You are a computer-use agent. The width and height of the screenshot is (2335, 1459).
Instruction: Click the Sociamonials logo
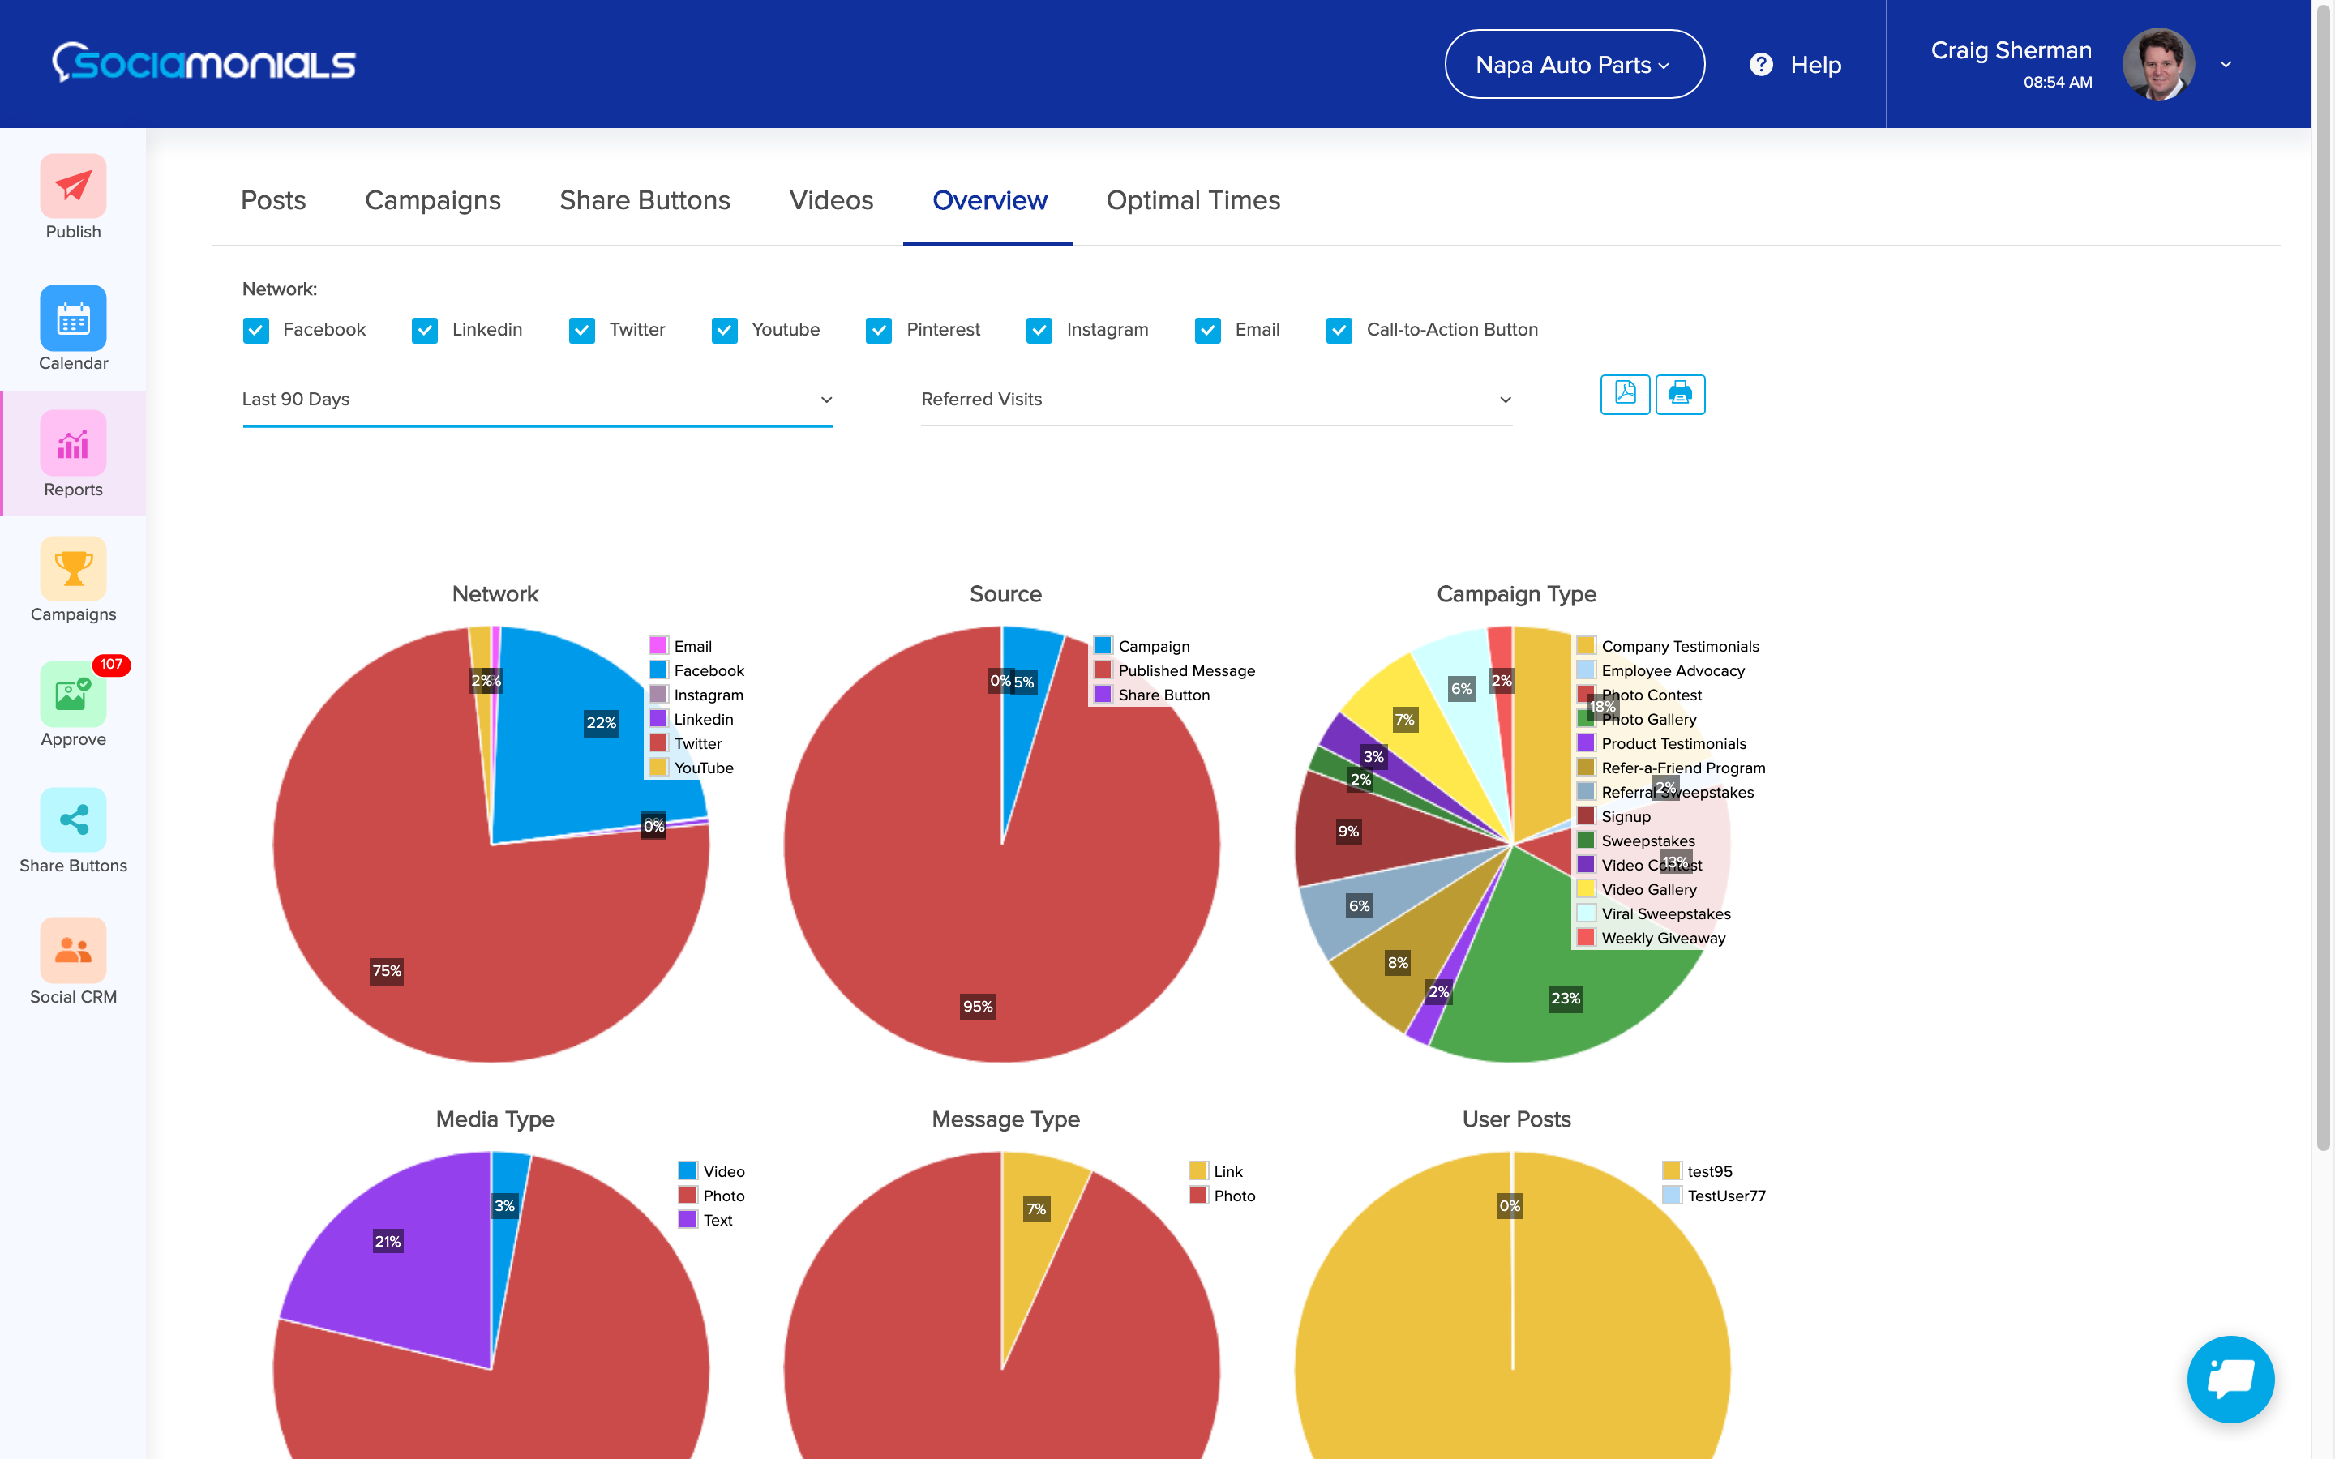[204, 64]
